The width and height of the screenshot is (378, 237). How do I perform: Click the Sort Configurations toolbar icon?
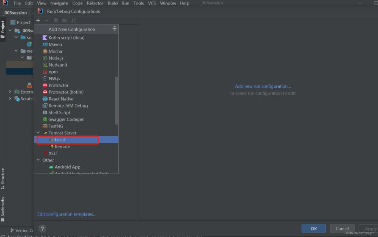74,20
